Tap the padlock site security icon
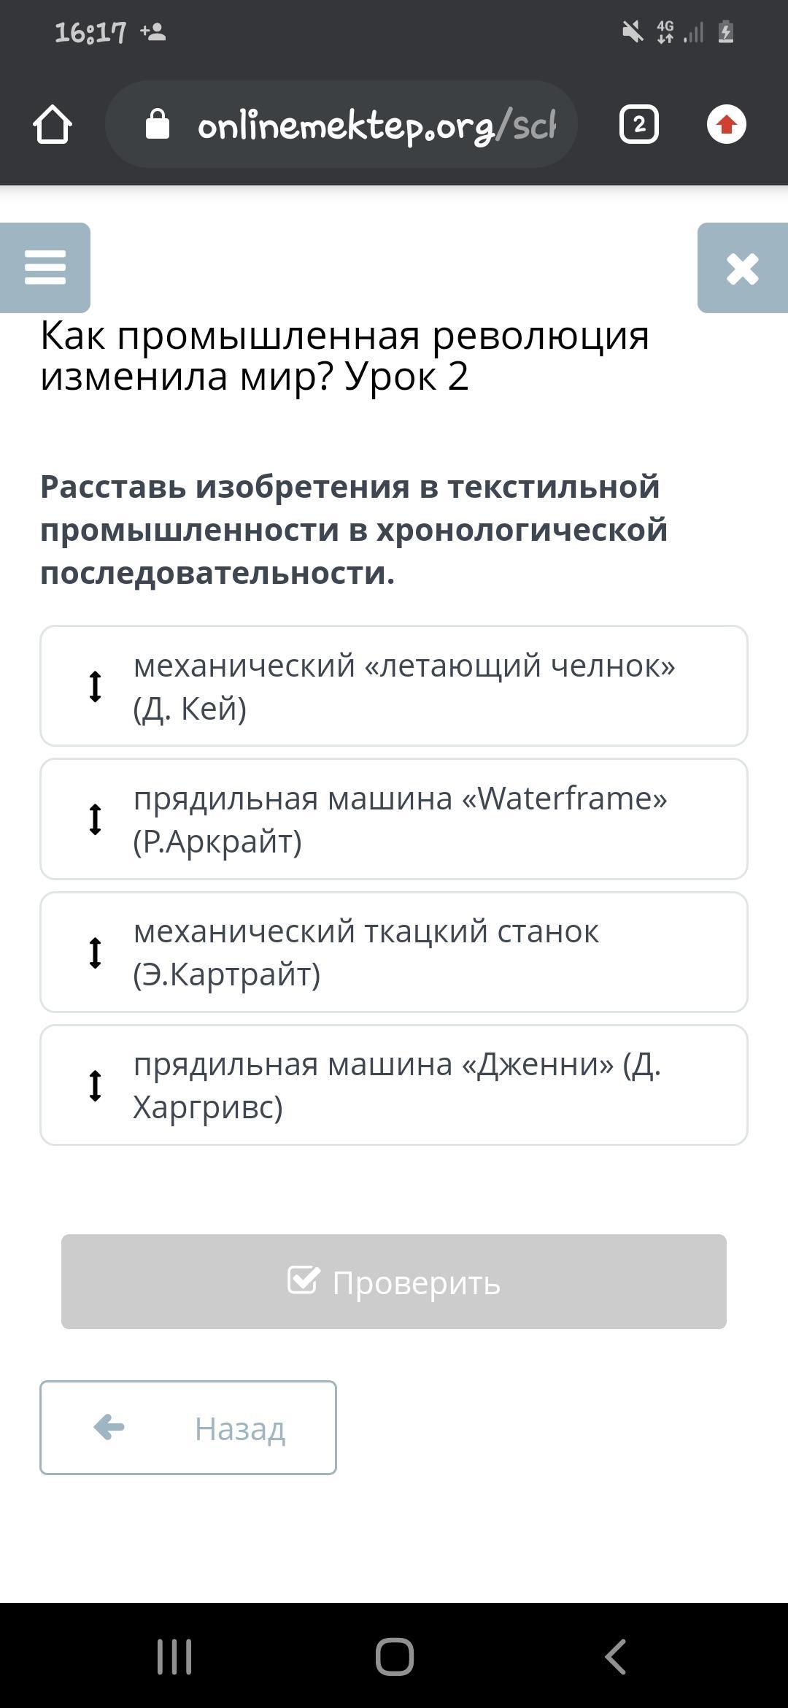The image size is (788, 1708). (158, 124)
